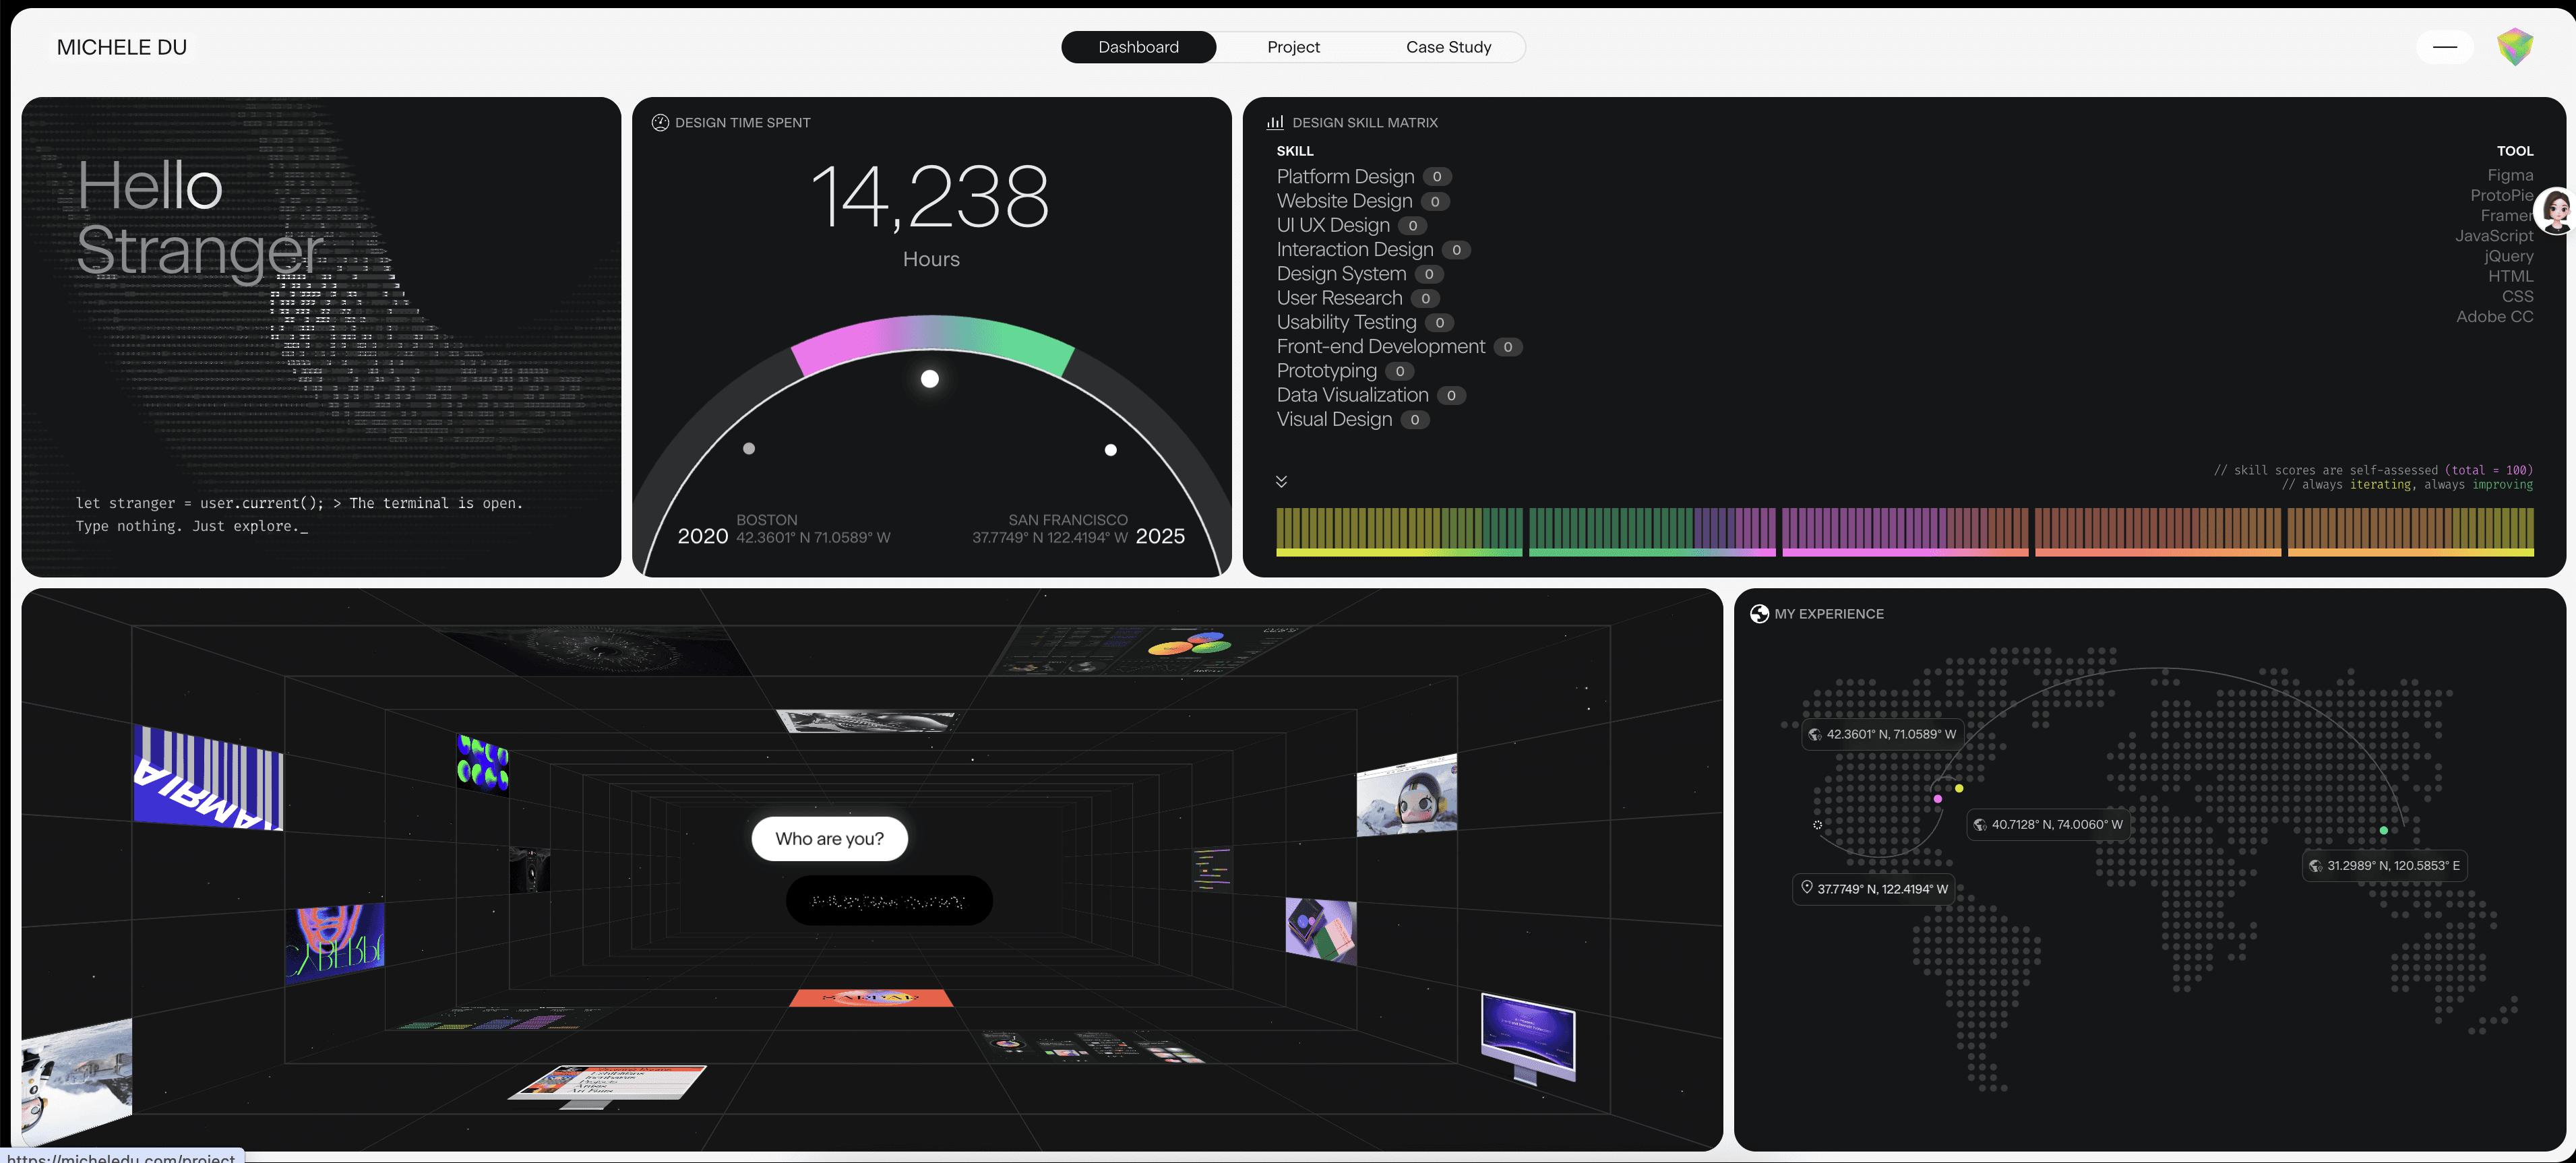Click the globe icon beside My Experience
This screenshot has height=1163, width=2576.
tap(1759, 613)
